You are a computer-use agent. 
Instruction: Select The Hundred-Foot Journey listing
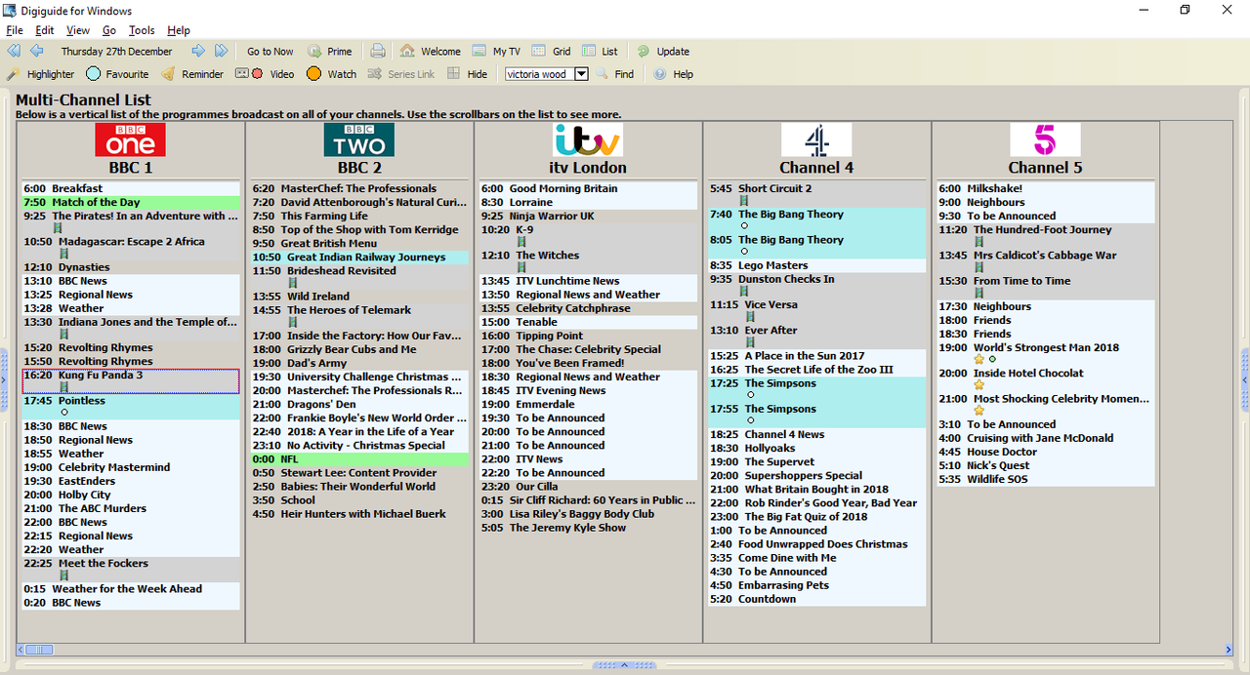pyautogui.click(x=1046, y=235)
